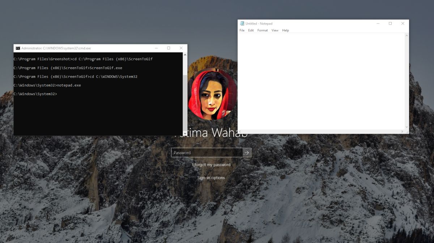Viewport: 434px width, 243px height.
Task: Open the View menu in Notepad
Action: pyautogui.click(x=275, y=30)
